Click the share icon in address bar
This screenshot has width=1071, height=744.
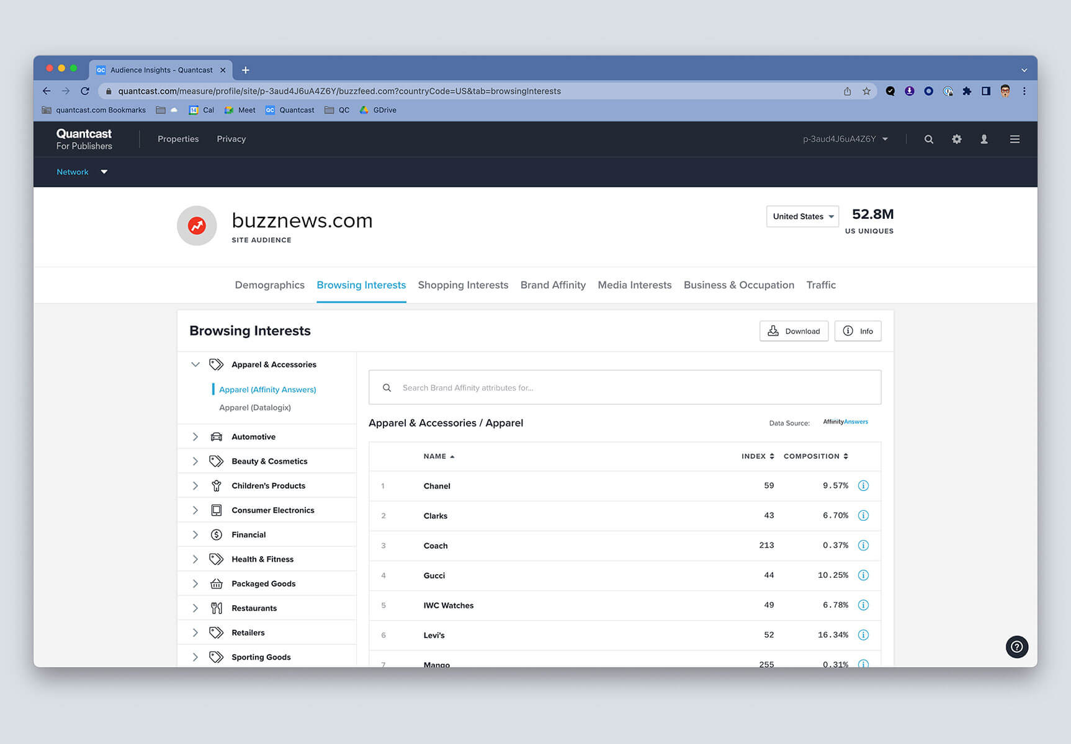[847, 91]
